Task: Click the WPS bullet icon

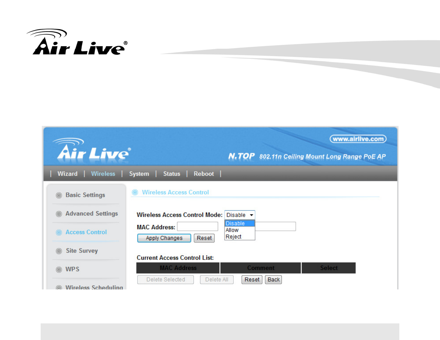Action: coord(59,270)
